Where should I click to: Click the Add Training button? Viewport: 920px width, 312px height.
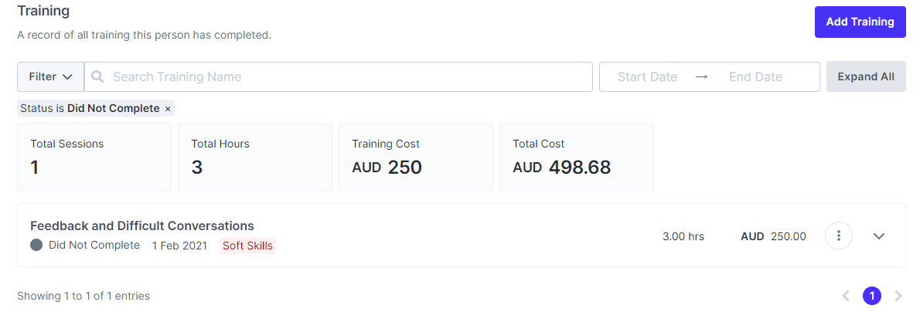click(860, 22)
